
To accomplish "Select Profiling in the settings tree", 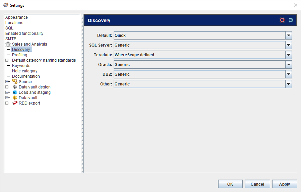I will click(19, 55).
